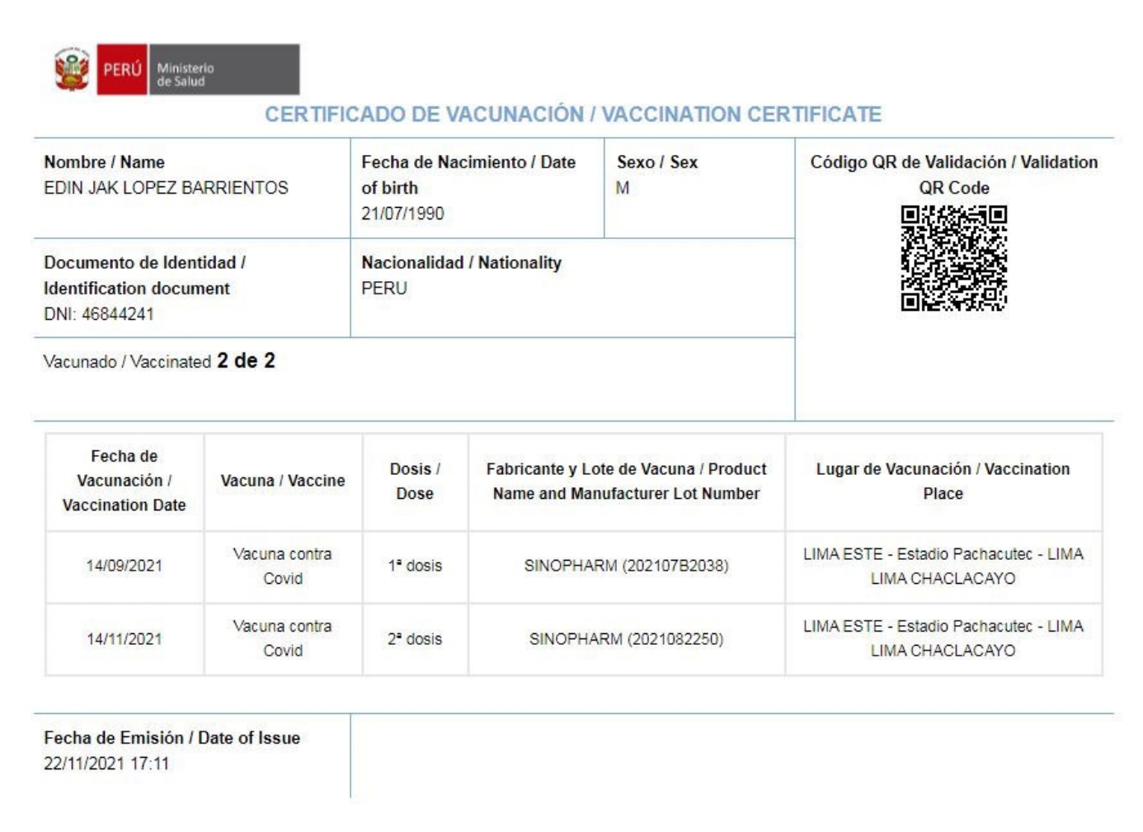Click the Certificado de Vacunación title

pyautogui.click(x=572, y=115)
